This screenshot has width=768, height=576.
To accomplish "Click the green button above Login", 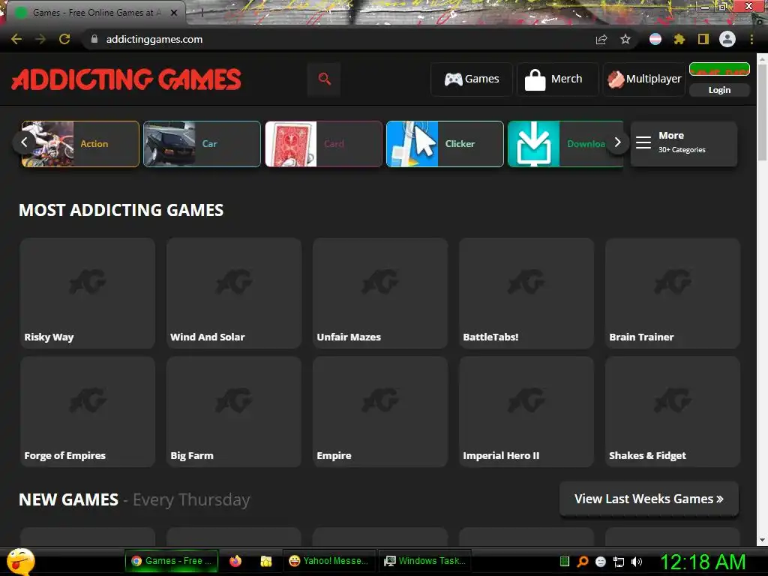I will tap(719, 69).
